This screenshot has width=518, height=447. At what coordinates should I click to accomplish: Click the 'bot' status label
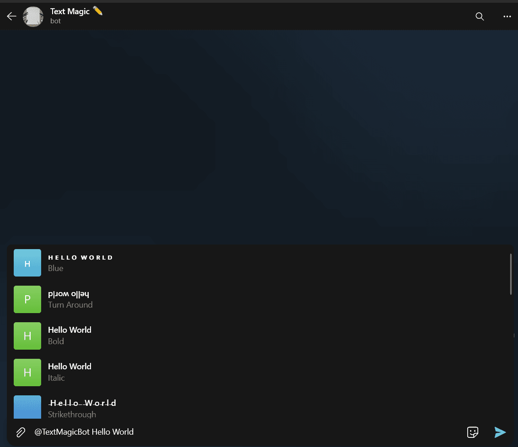[55, 21]
